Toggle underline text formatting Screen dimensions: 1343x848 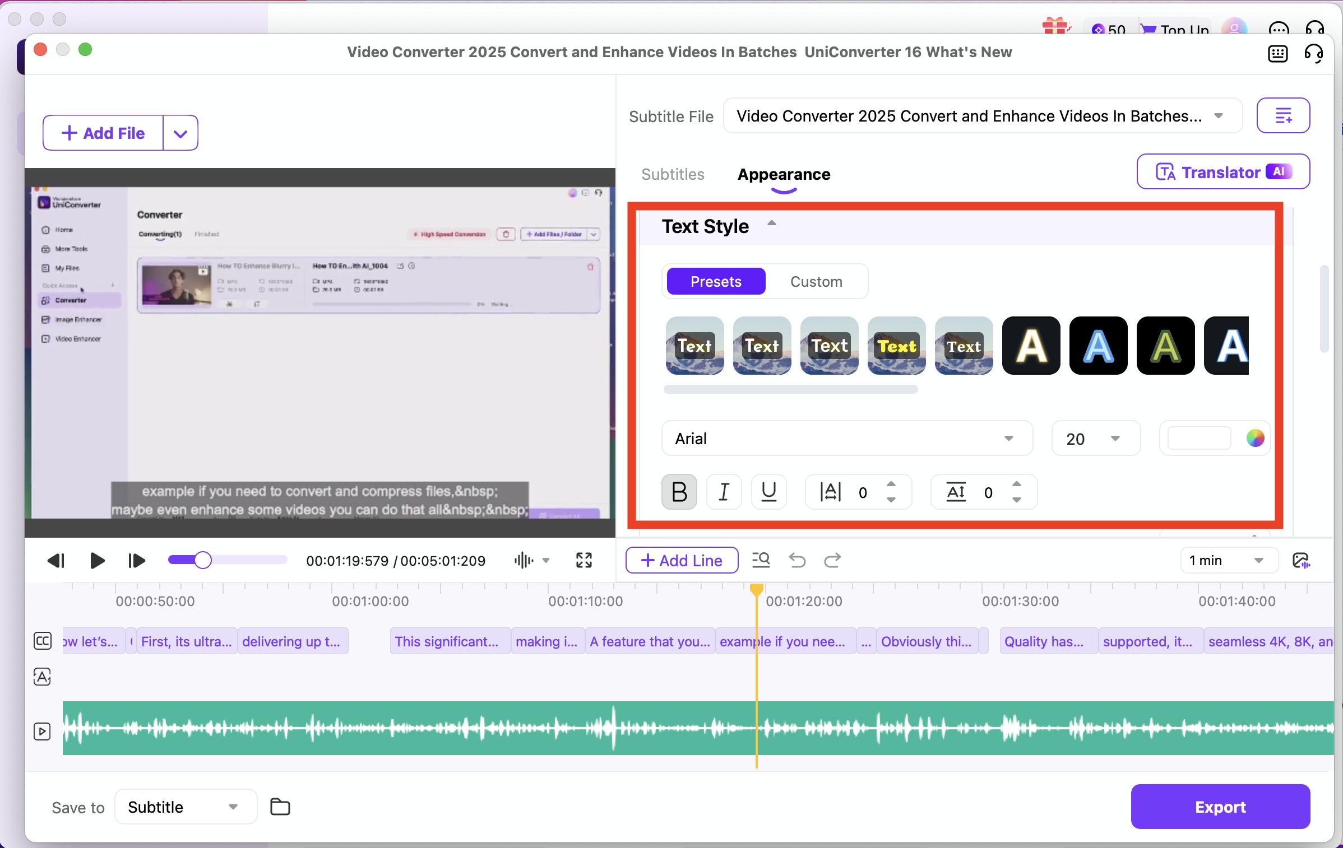tap(768, 492)
